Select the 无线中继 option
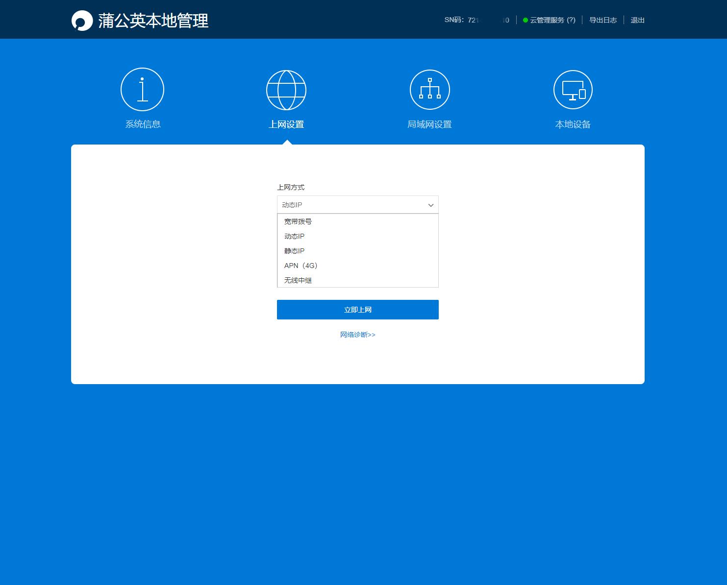727x585 pixels. coord(297,280)
